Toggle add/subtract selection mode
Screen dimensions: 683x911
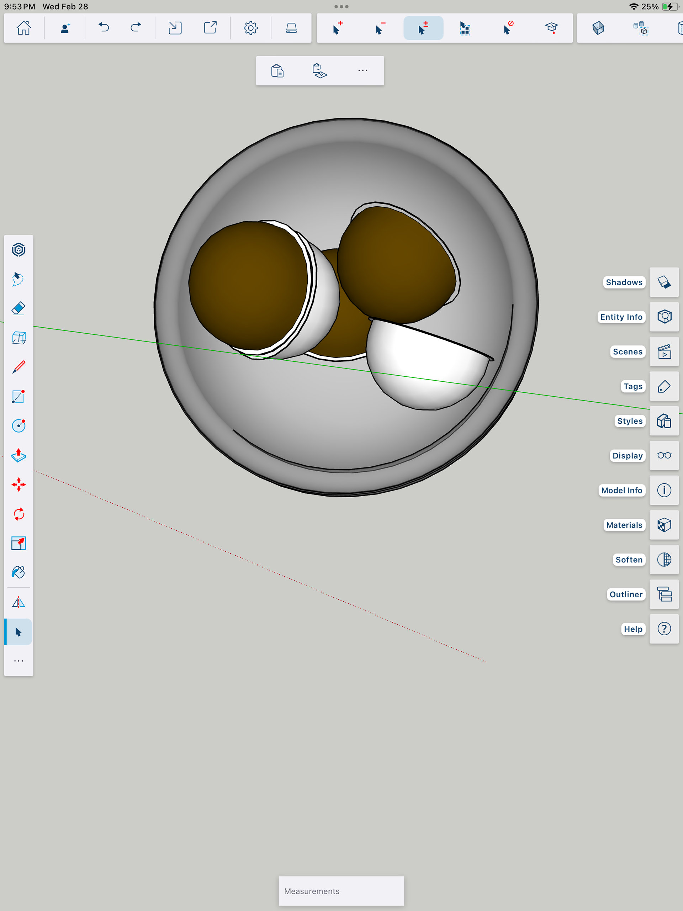click(423, 28)
